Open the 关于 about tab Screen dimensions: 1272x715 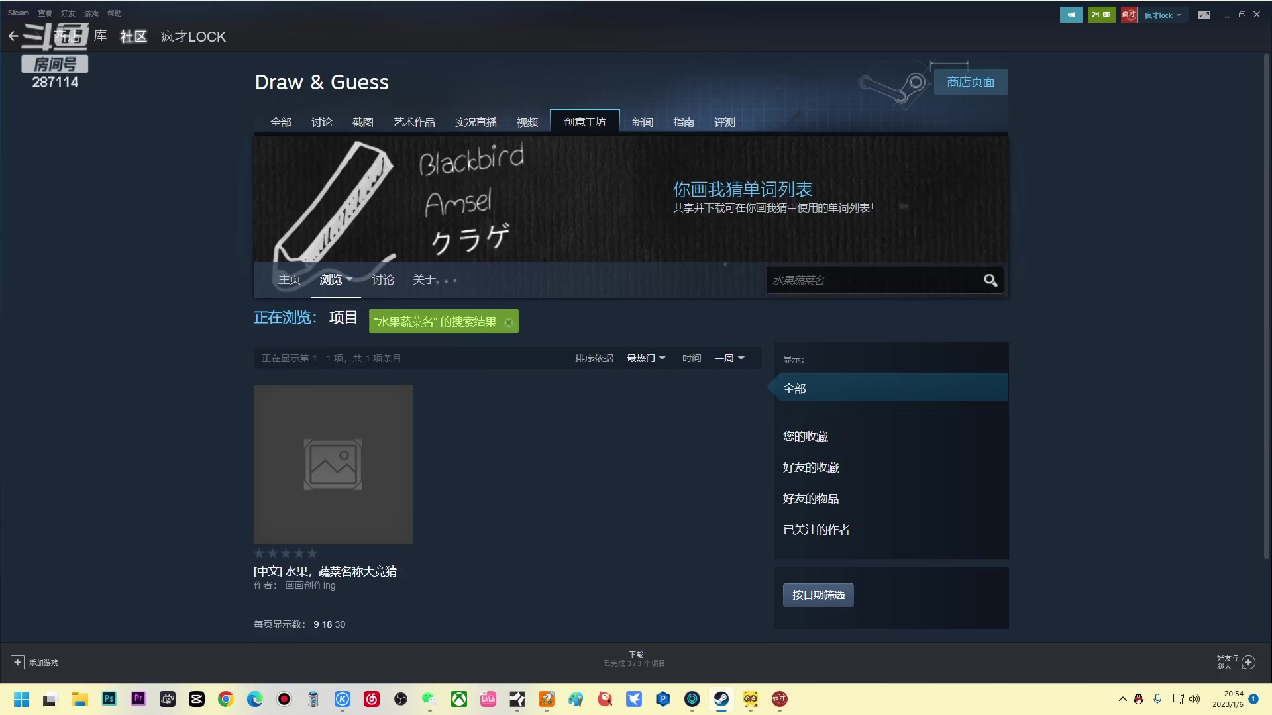pos(435,279)
